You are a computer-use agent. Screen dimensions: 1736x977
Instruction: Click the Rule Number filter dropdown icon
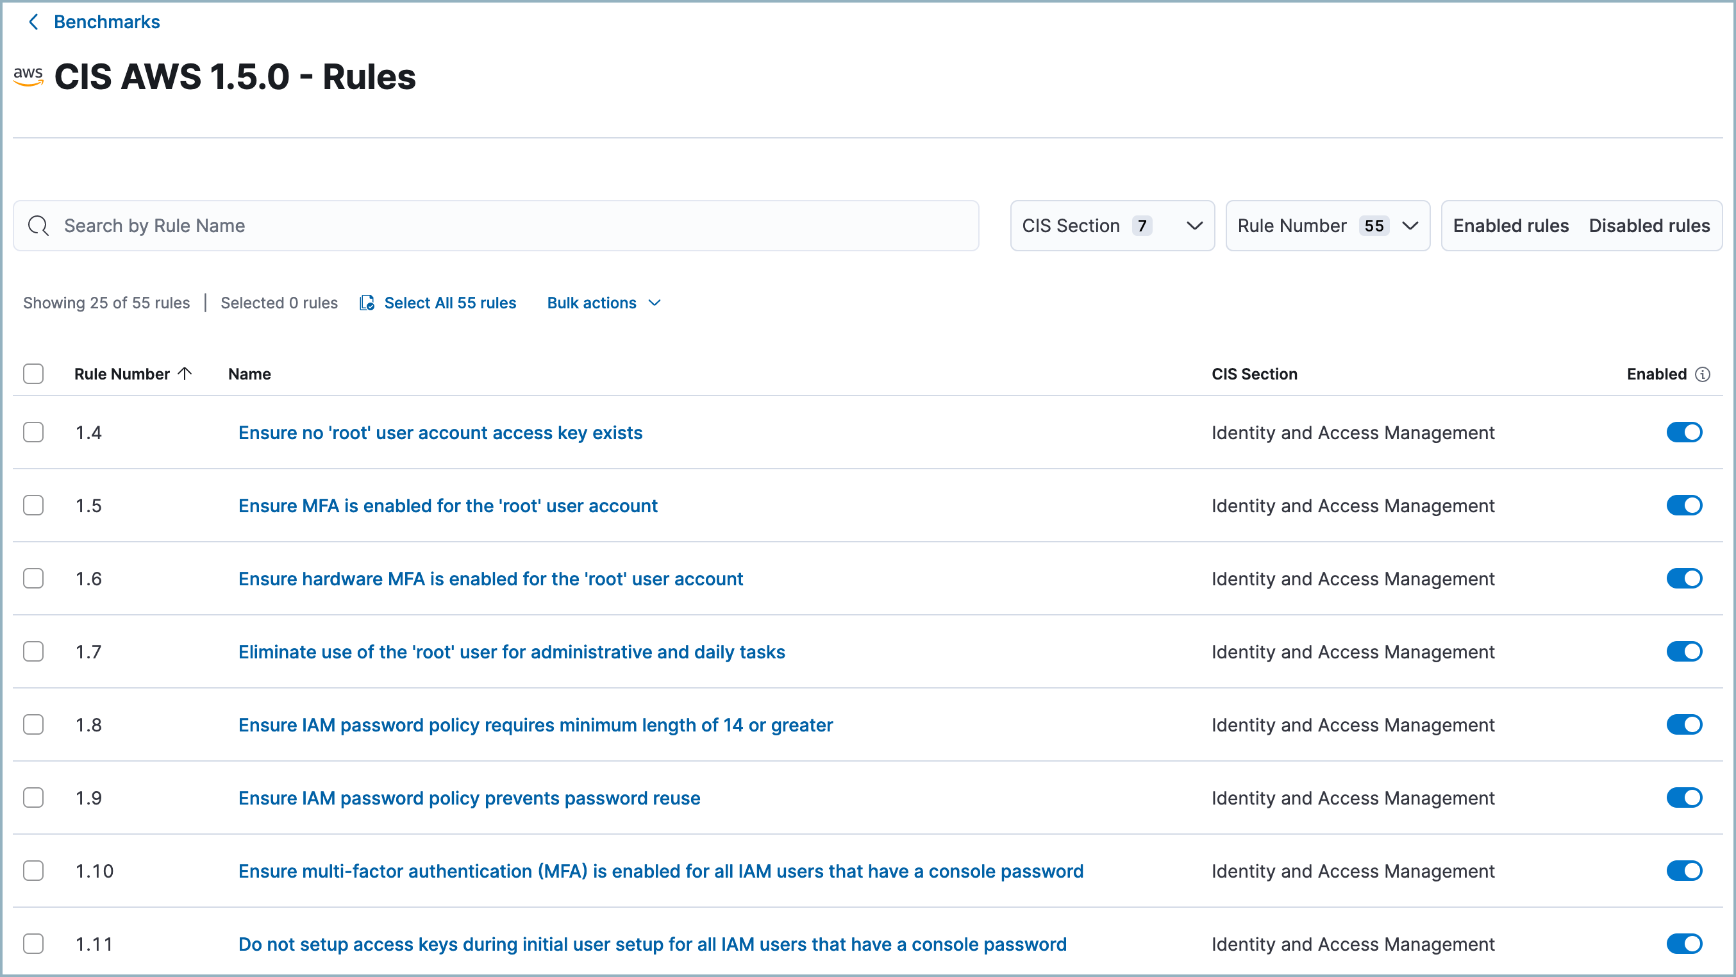pos(1410,226)
